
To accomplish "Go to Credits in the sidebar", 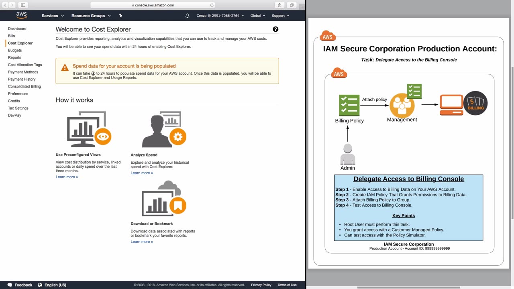I will tap(14, 101).
